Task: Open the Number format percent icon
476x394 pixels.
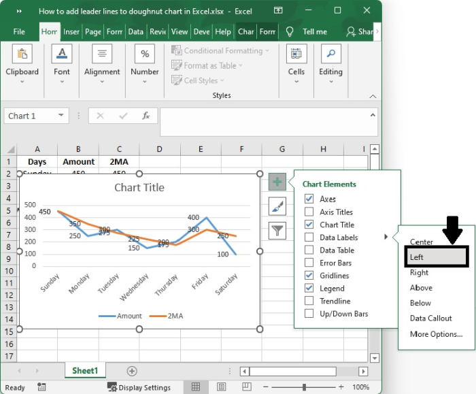Action: click(144, 54)
